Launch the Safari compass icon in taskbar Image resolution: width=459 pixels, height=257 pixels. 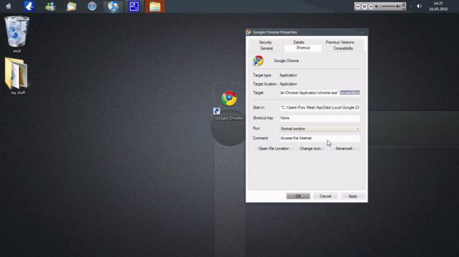[92, 6]
